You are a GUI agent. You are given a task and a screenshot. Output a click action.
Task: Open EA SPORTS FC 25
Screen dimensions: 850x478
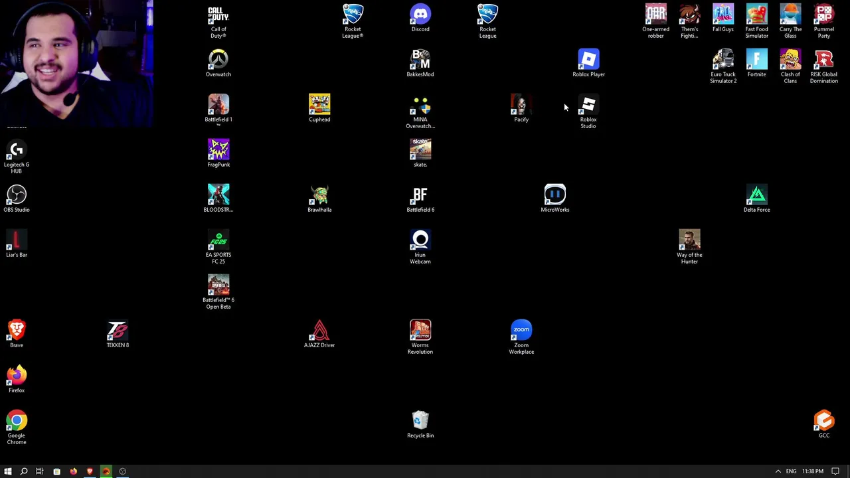pyautogui.click(x=218, y=247)
